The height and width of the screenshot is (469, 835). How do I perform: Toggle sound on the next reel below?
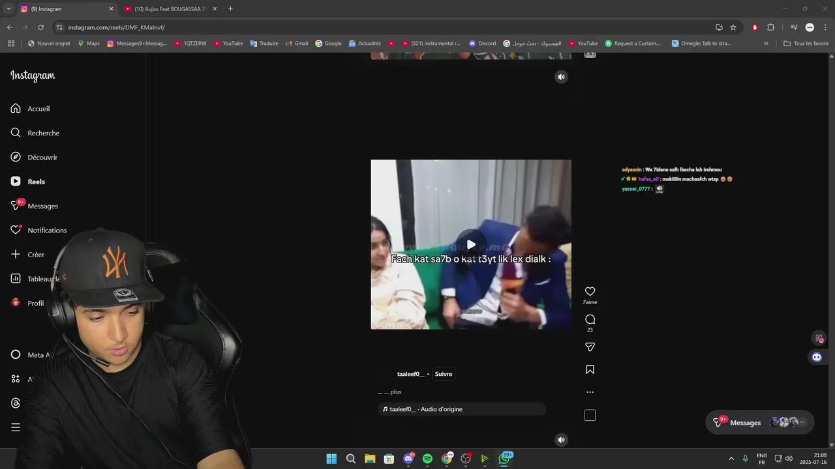coord(561,440)
